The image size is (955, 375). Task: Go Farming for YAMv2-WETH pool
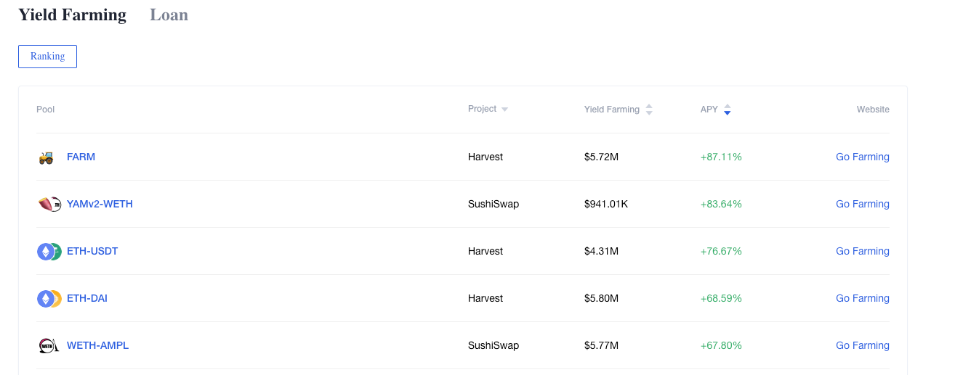coord(863,204)
